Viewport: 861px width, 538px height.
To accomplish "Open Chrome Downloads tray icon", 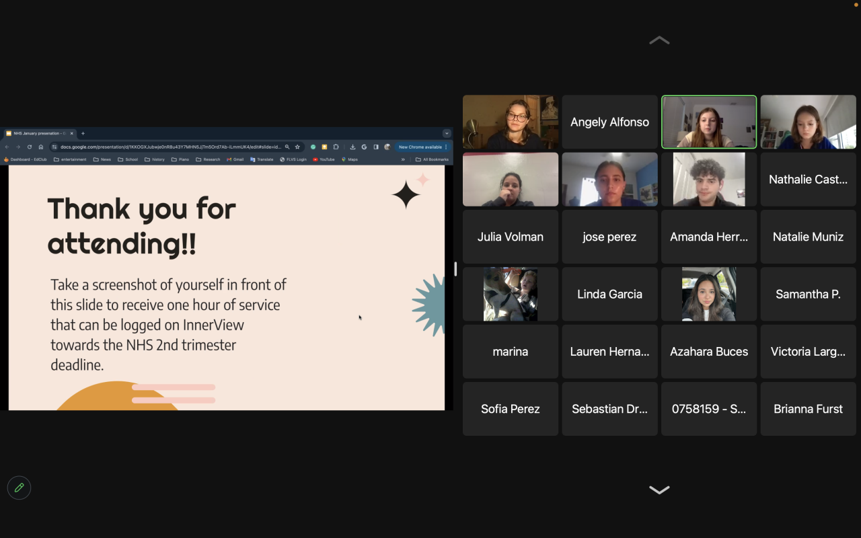I will 352,147.
